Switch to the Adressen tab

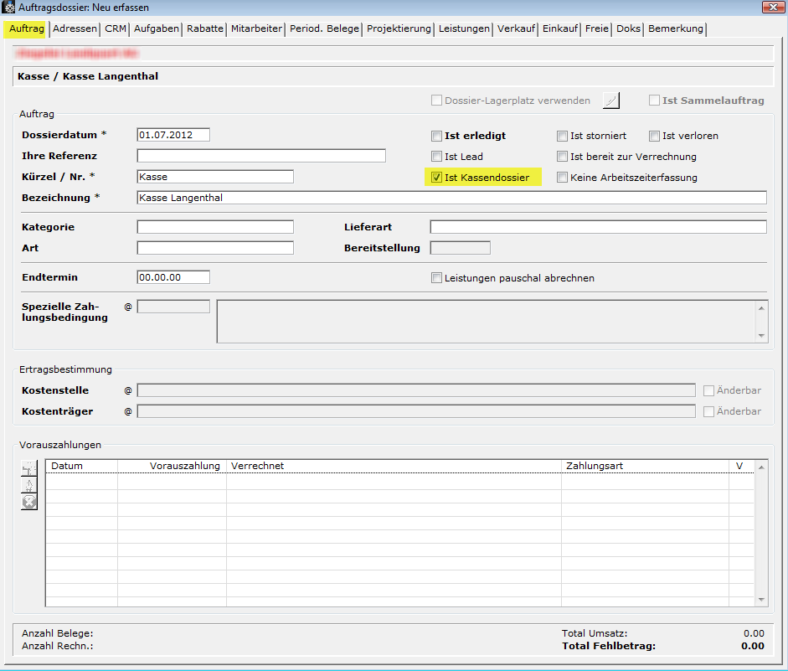pos(75,28)
